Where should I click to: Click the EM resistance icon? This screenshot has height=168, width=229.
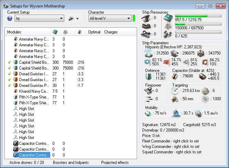point(147,62)
